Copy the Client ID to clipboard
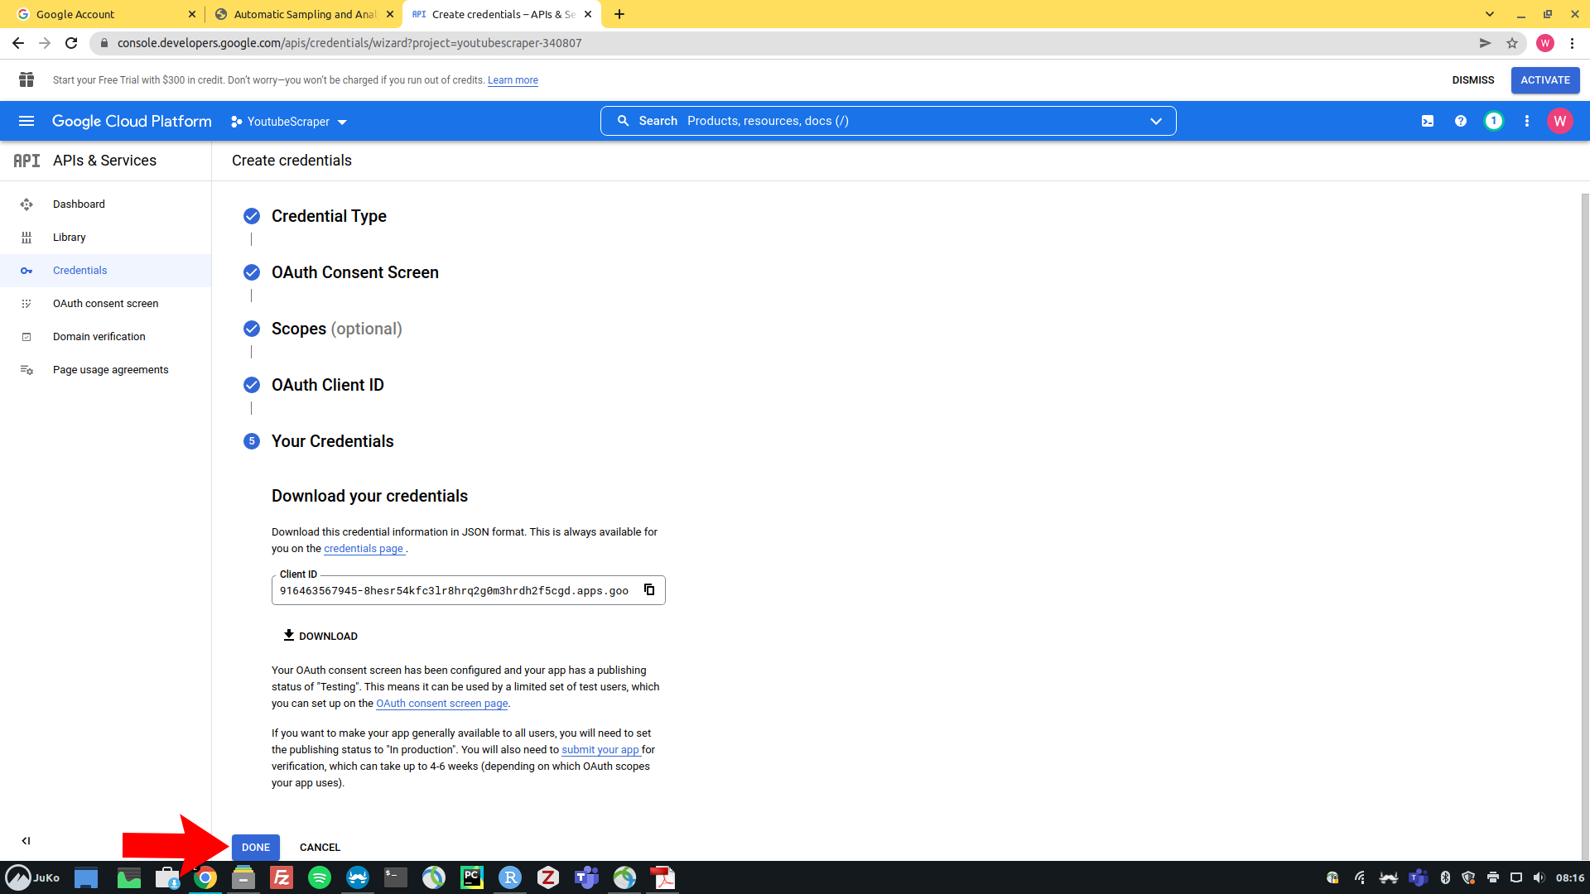Image resolution: width=1590 pixels, height=894 pixels. (649, 590)
